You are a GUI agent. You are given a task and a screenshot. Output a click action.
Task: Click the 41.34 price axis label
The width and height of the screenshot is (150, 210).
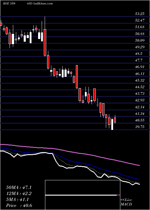[140, 114]
